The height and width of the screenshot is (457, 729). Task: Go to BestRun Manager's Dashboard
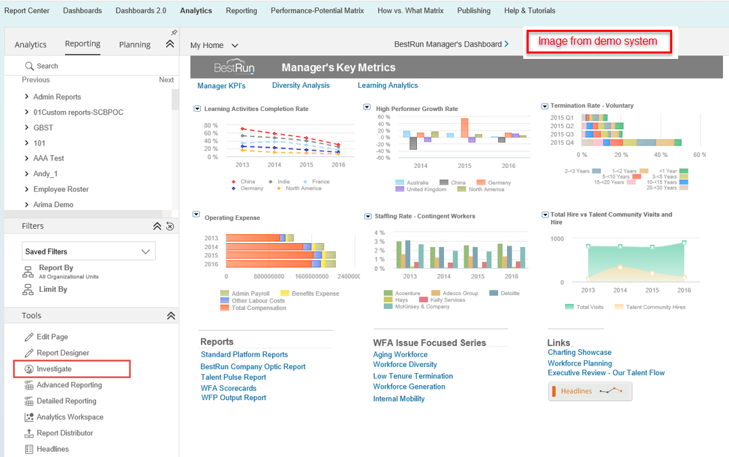451,44
